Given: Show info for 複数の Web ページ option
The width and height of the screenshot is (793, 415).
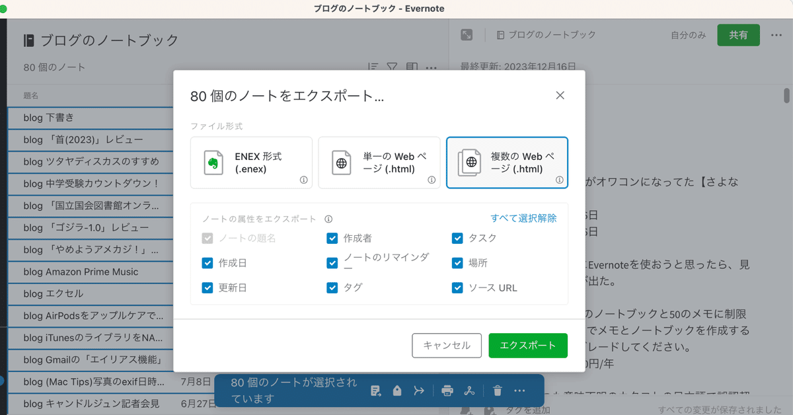Looking at the screenshot, I should tap(559, 180).
